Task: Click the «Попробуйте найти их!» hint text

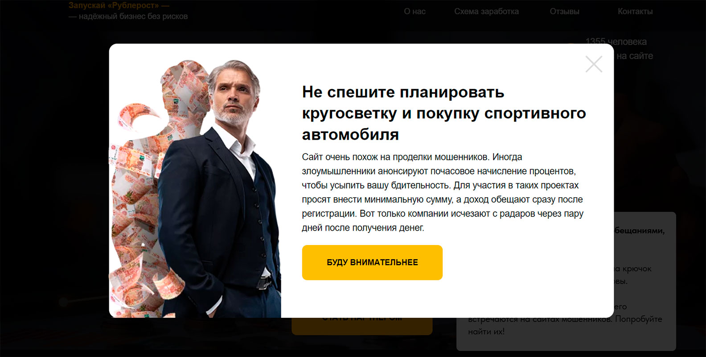Action: pyautogui.click(x=565, y=325)
